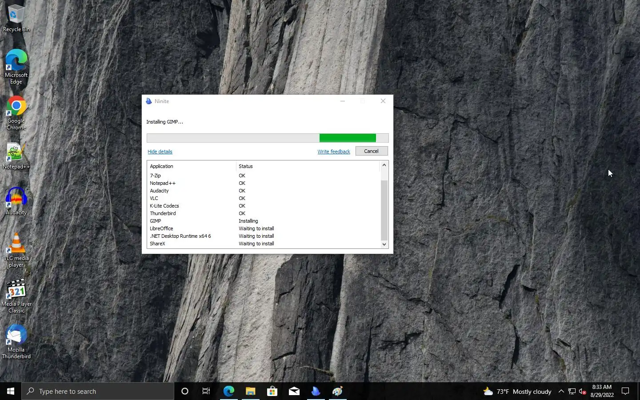Viewport: 640px width, 400px height.
Task: Select the Audacity row in Ninite list
Action: coord(264,191)
